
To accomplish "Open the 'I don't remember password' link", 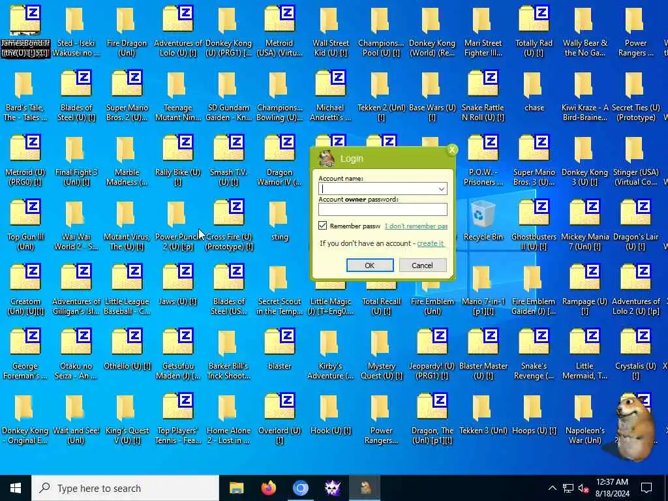I will [x=416, y=226].
